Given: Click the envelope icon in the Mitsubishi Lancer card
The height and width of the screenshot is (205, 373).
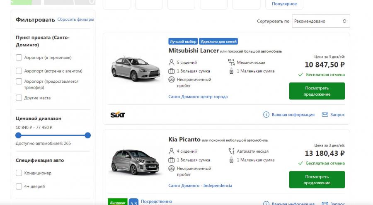Looking at the screenshot, I should [325, 115].
